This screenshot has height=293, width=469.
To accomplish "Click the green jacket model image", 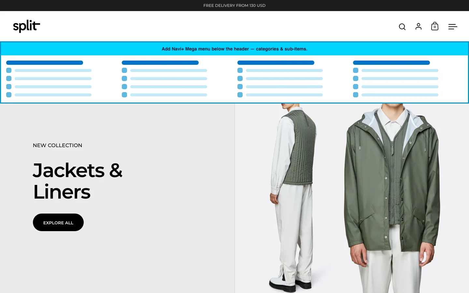I will 352,198.
